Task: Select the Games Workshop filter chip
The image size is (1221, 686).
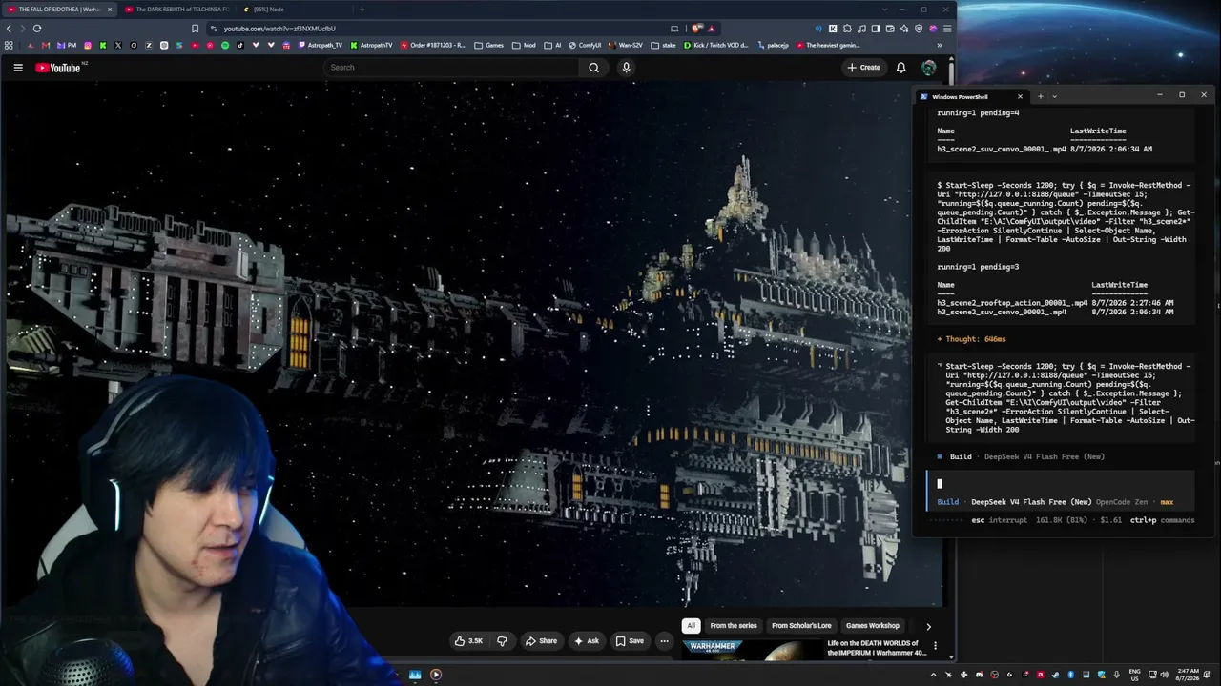Action: 873,626
